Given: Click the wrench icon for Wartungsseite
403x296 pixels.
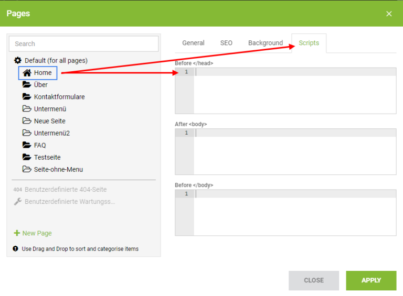Looking at the screenshot, I should (17, 202).
